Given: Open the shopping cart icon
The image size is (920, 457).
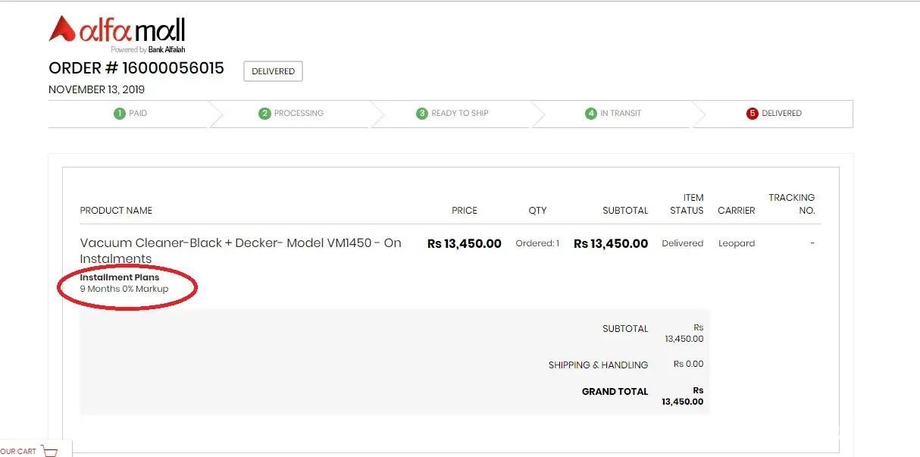Looking at the screenshot, I should (51, 451).
